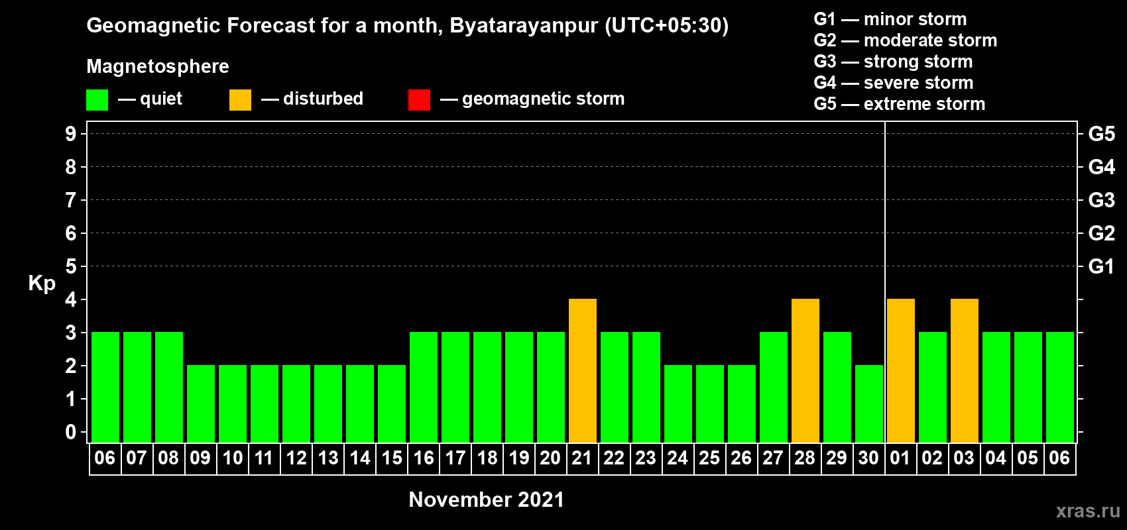Click the date label 24 on axis
1127x530 pixels.
coord(678,458)
